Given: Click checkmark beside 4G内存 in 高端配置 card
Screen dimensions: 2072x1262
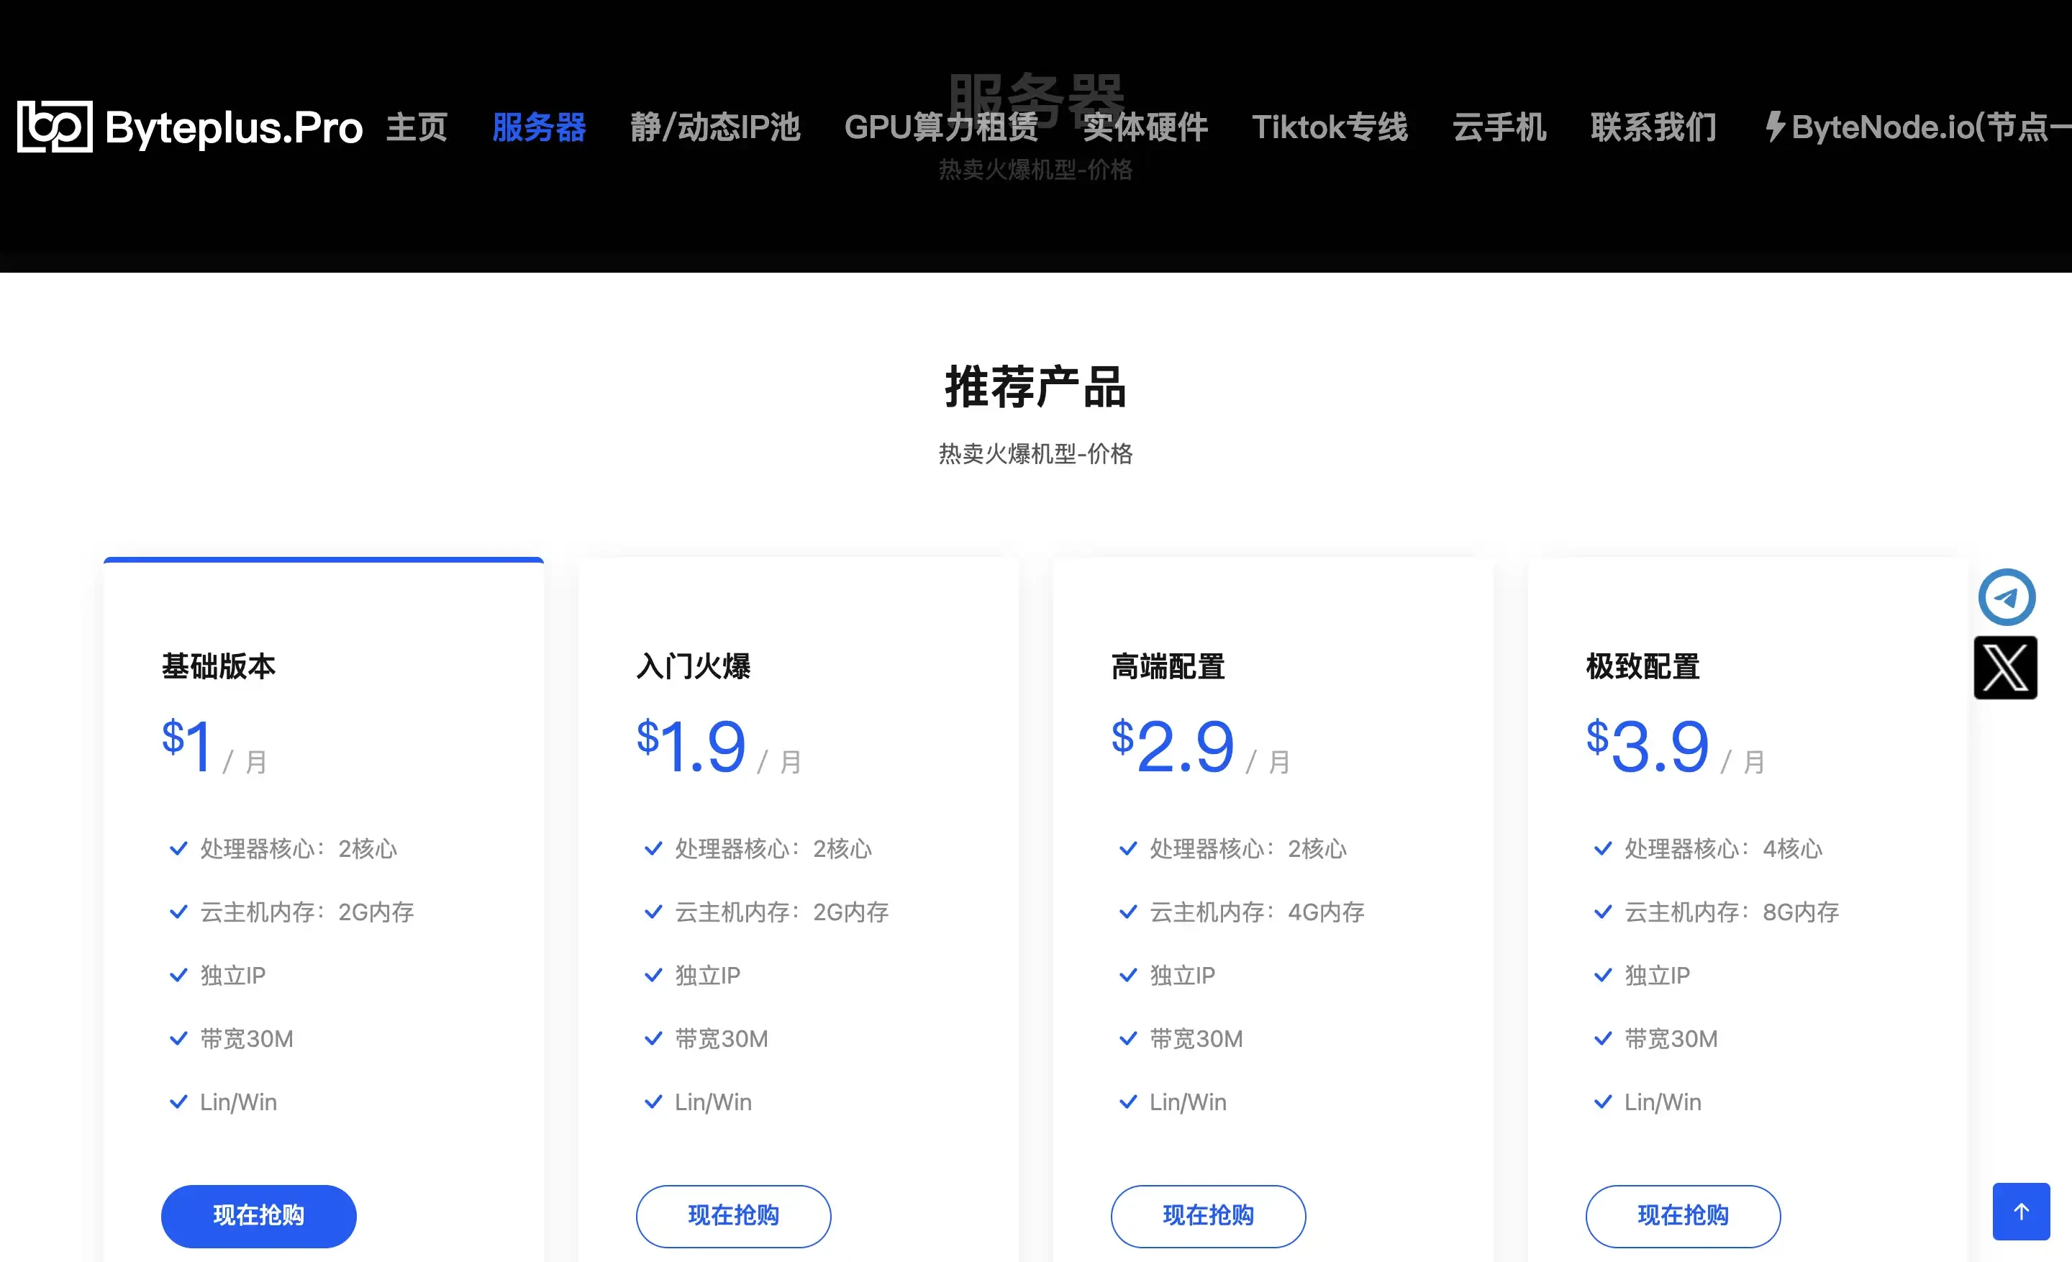Looking at the screenshot, I should (1127, 912).
